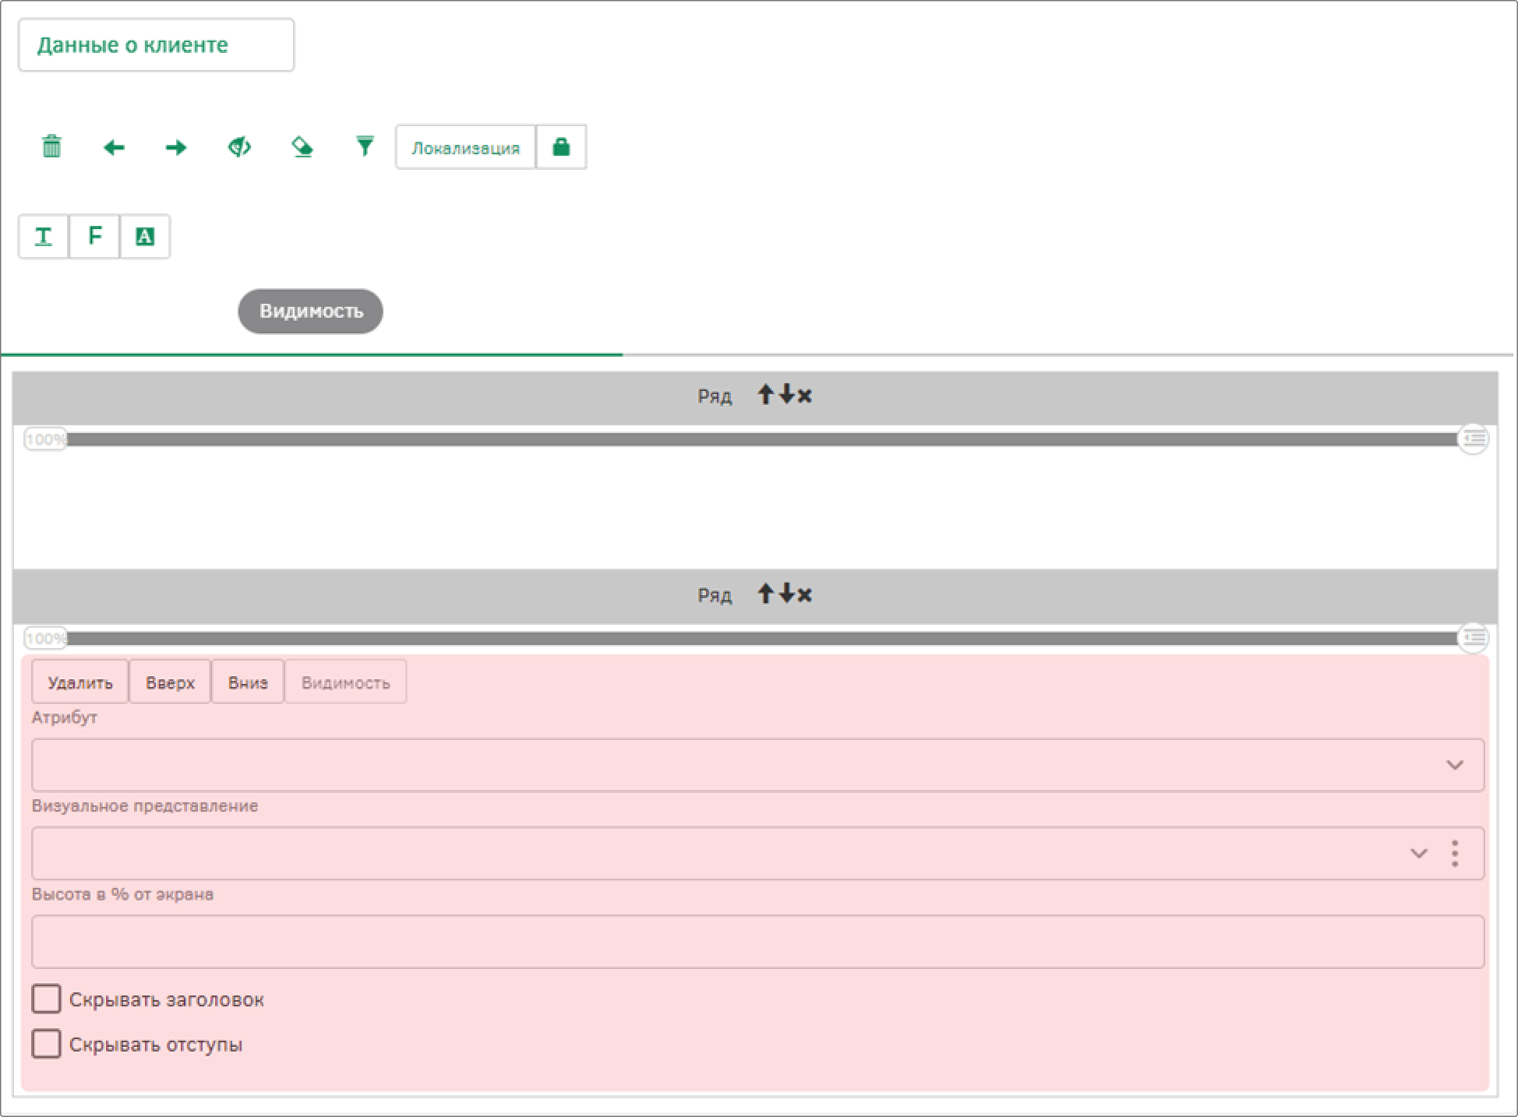Select the underlined T text icon
1518x1117 pixels.
44,236
